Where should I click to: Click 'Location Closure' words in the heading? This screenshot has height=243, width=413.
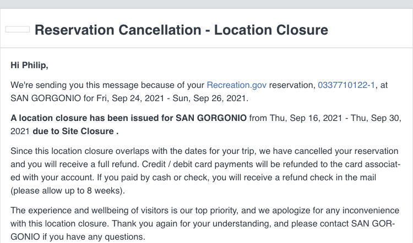[271, 30]
